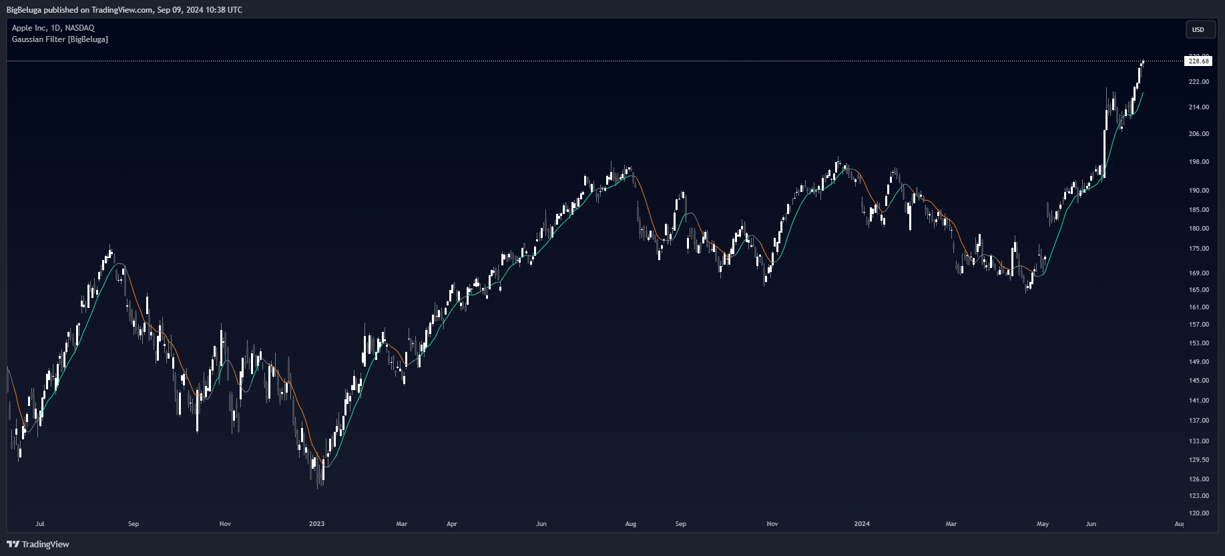Image resolution: width=1225 pixels, height=556 pixels.
Task: Click the 161.00 price axis label
Action: click(1199, 307)
